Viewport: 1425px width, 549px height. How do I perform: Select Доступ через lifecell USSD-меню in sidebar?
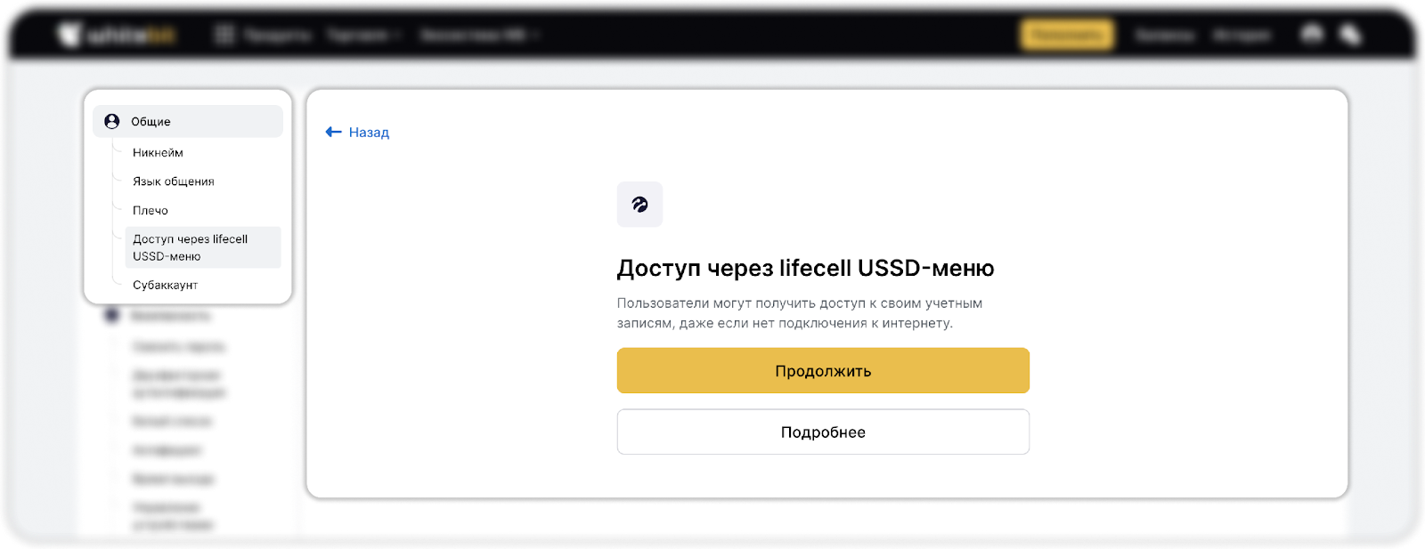pyautogui.click(x=191, y=247)
